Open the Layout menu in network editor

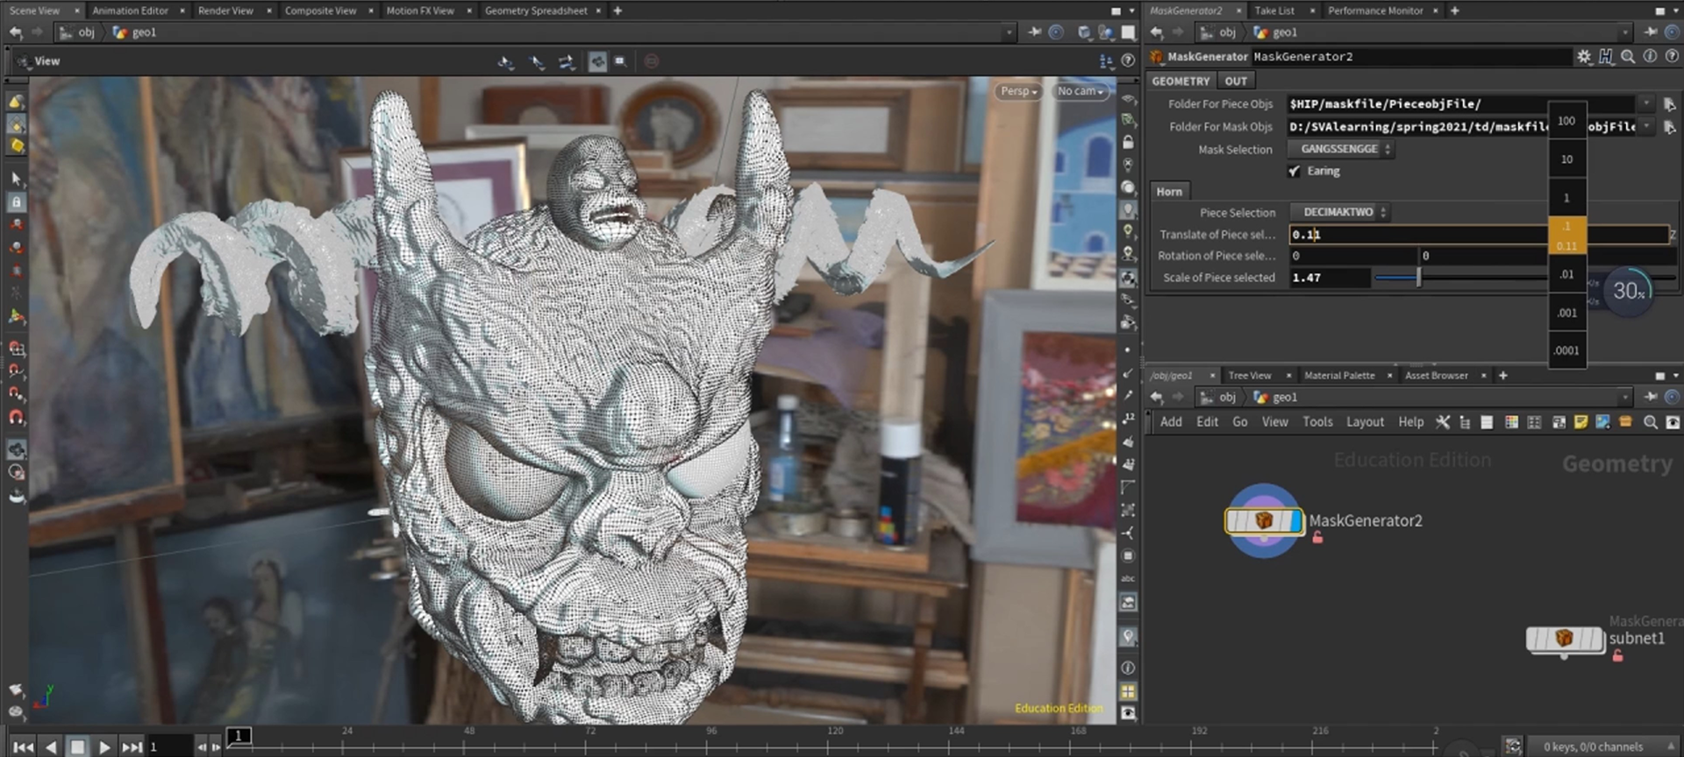click(x=1365, y=422)
